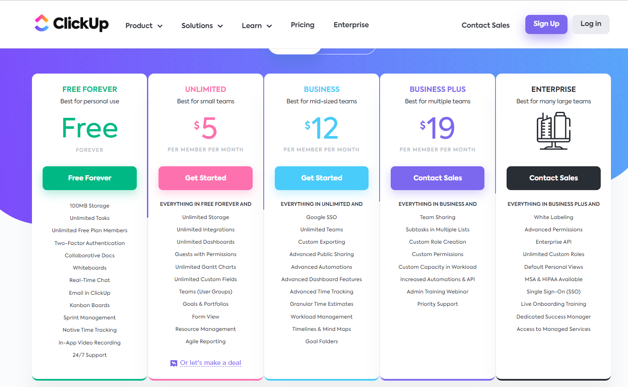Click 'Unlimited Storage' feature
This screenshot has width=628, height=387.
[x=205, y=217]
